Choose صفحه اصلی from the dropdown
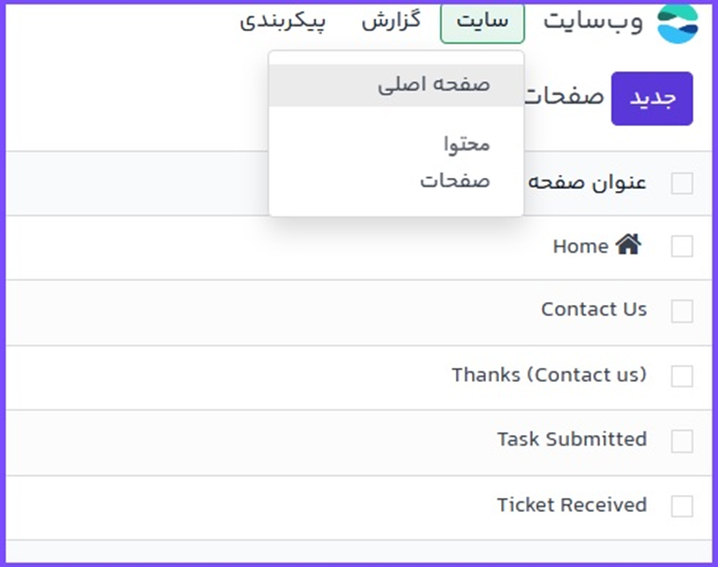Screen dimensions: 718x567 [433, 84]
